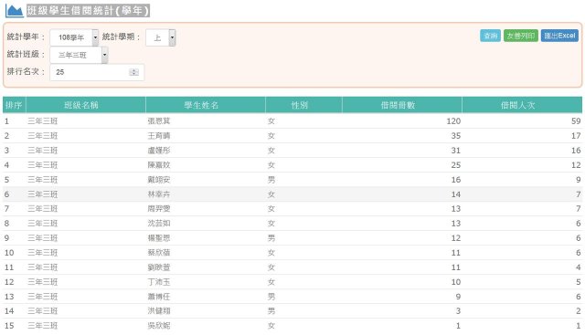Click the borrow count 12 in rank 9 row
Image resolution: width=585 pixels, height=335 pixels.
coord(456,237)
